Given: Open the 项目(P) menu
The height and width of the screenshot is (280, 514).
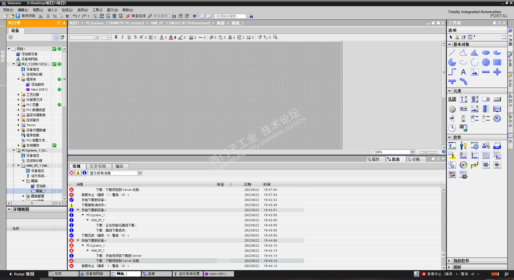Looking at the screenshot, I should [8, 10].
